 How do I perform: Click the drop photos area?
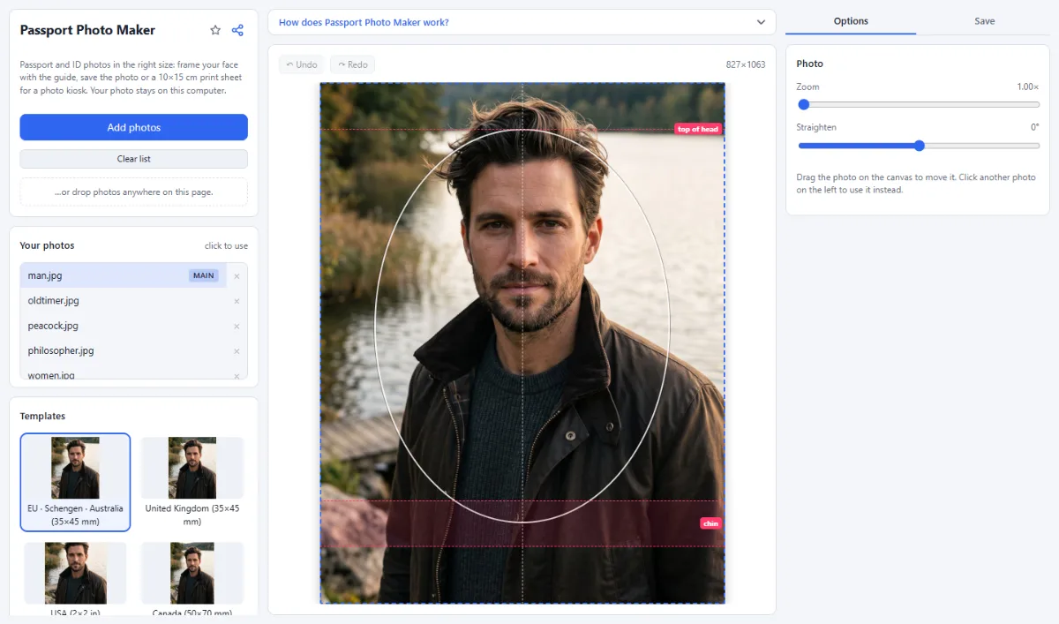click(x=134, y=192)
